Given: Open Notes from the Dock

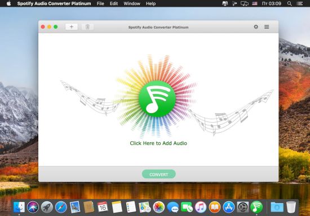Looking at the screenshot, I should point(117,207).
